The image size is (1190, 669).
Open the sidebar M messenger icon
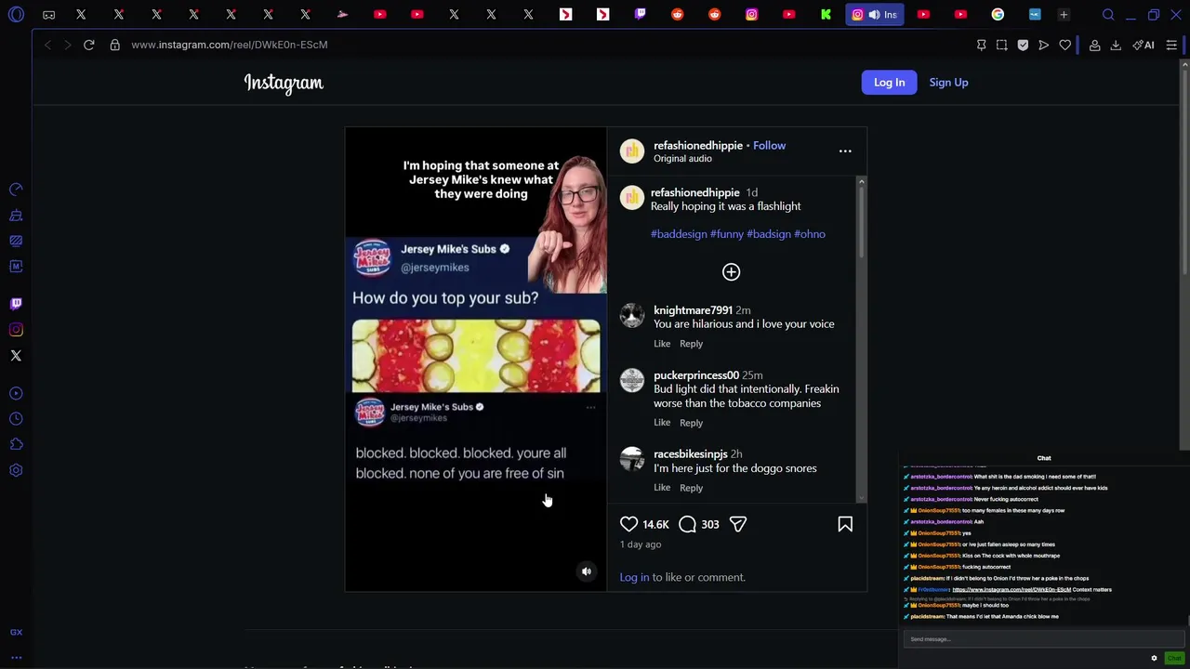(x=16, y=267)
